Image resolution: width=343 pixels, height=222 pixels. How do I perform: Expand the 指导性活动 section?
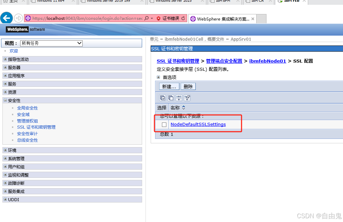pos(5,59)
